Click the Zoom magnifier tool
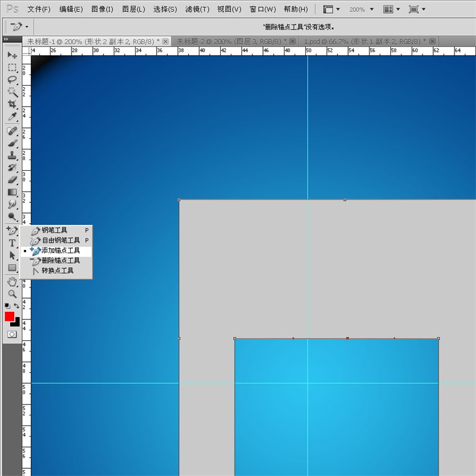Viewport: 476px width, 476px height. [x=12, y=293]
